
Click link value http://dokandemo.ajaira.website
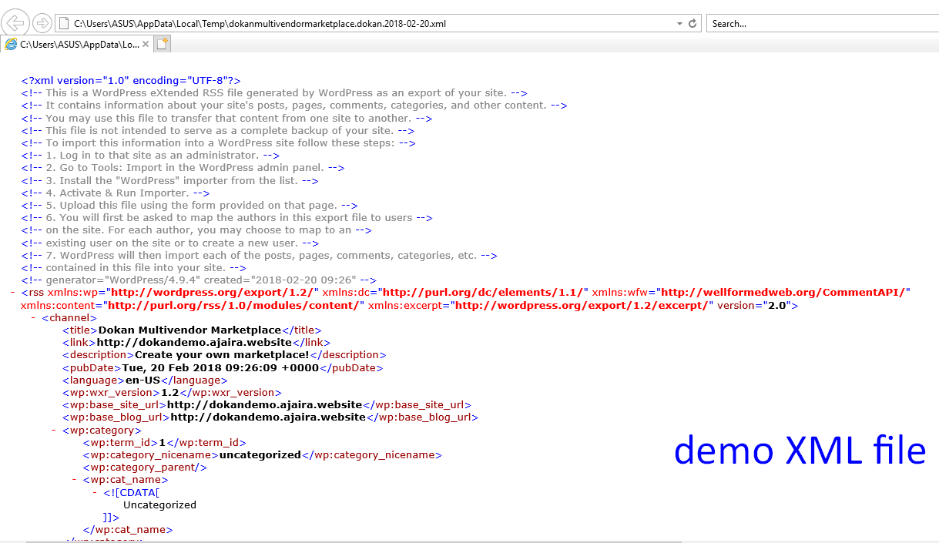[x=194, y=342]
